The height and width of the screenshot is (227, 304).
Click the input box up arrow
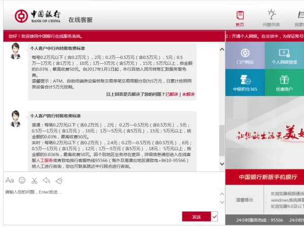point(222,194)
